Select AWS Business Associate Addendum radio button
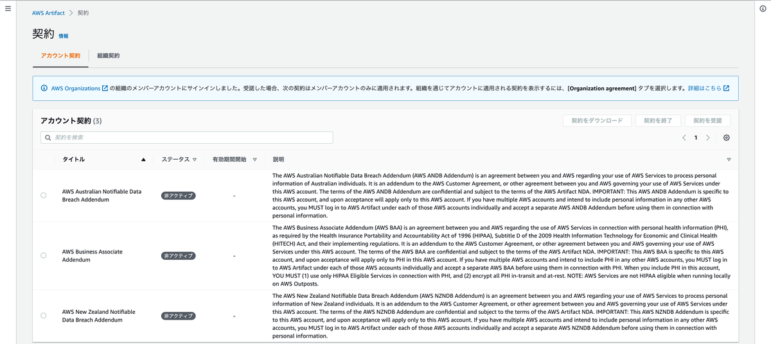This screenshot has height=344, width=771. [43, 255]
